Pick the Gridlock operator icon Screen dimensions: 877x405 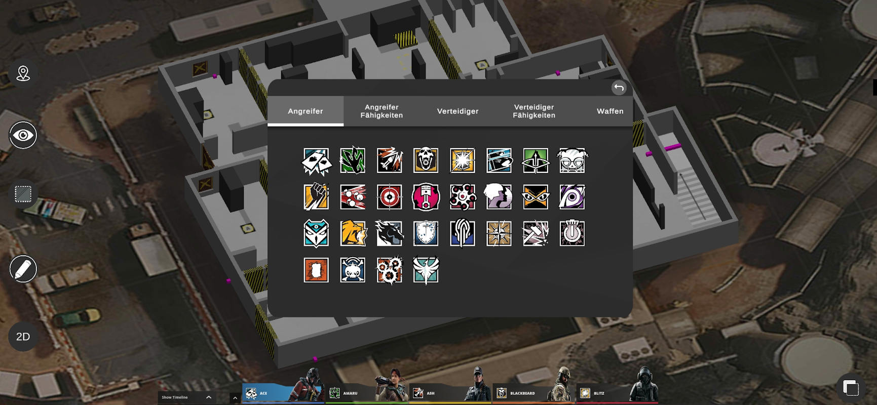tap(426, 197)
